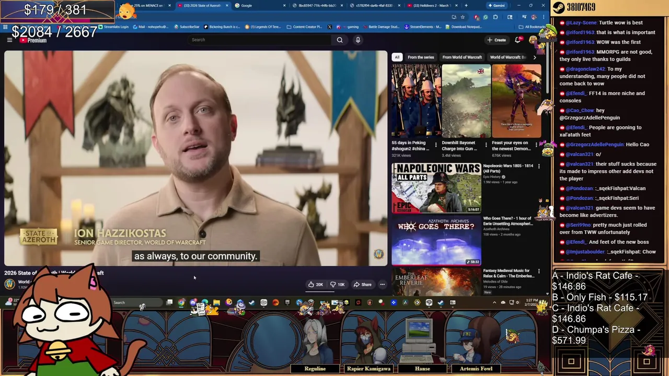This screenshot has width=669, height=376.
Task: Open the YouTube hamburger menu
Action: pyautogui.click(x=9, y=40)
